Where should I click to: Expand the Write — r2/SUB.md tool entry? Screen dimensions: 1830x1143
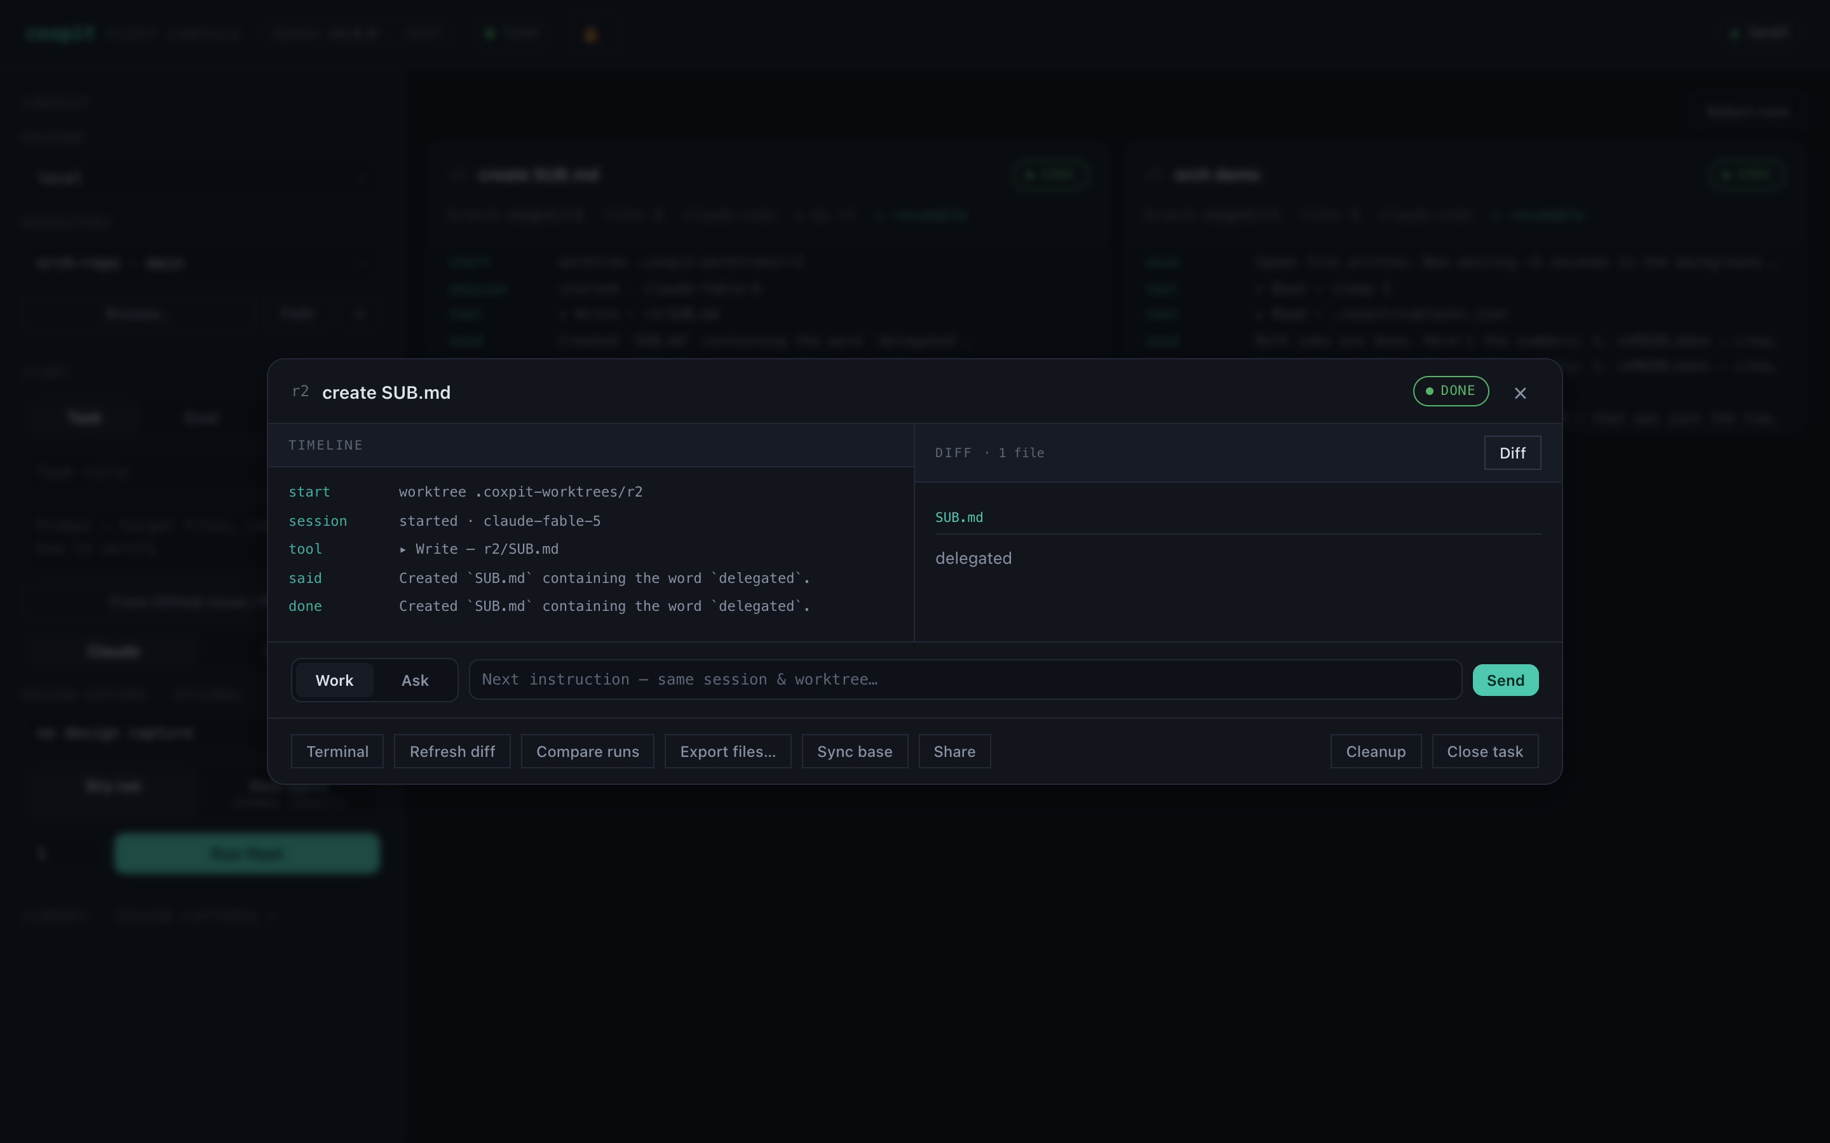[x=480, y=549]
